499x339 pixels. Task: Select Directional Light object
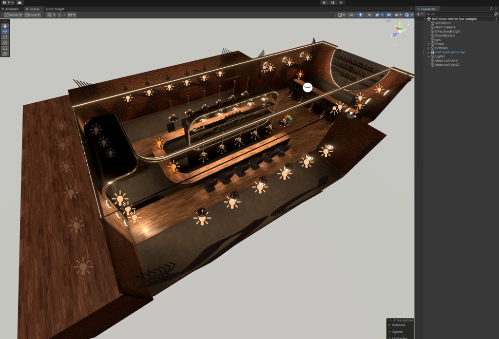(448, 31)
